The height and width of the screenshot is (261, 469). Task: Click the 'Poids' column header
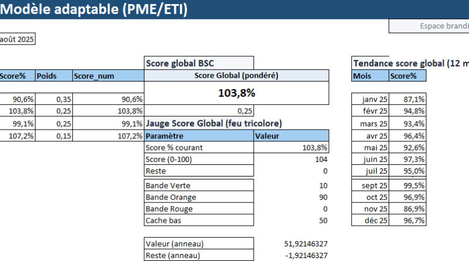pyautogui.click(x=54, y=76)
